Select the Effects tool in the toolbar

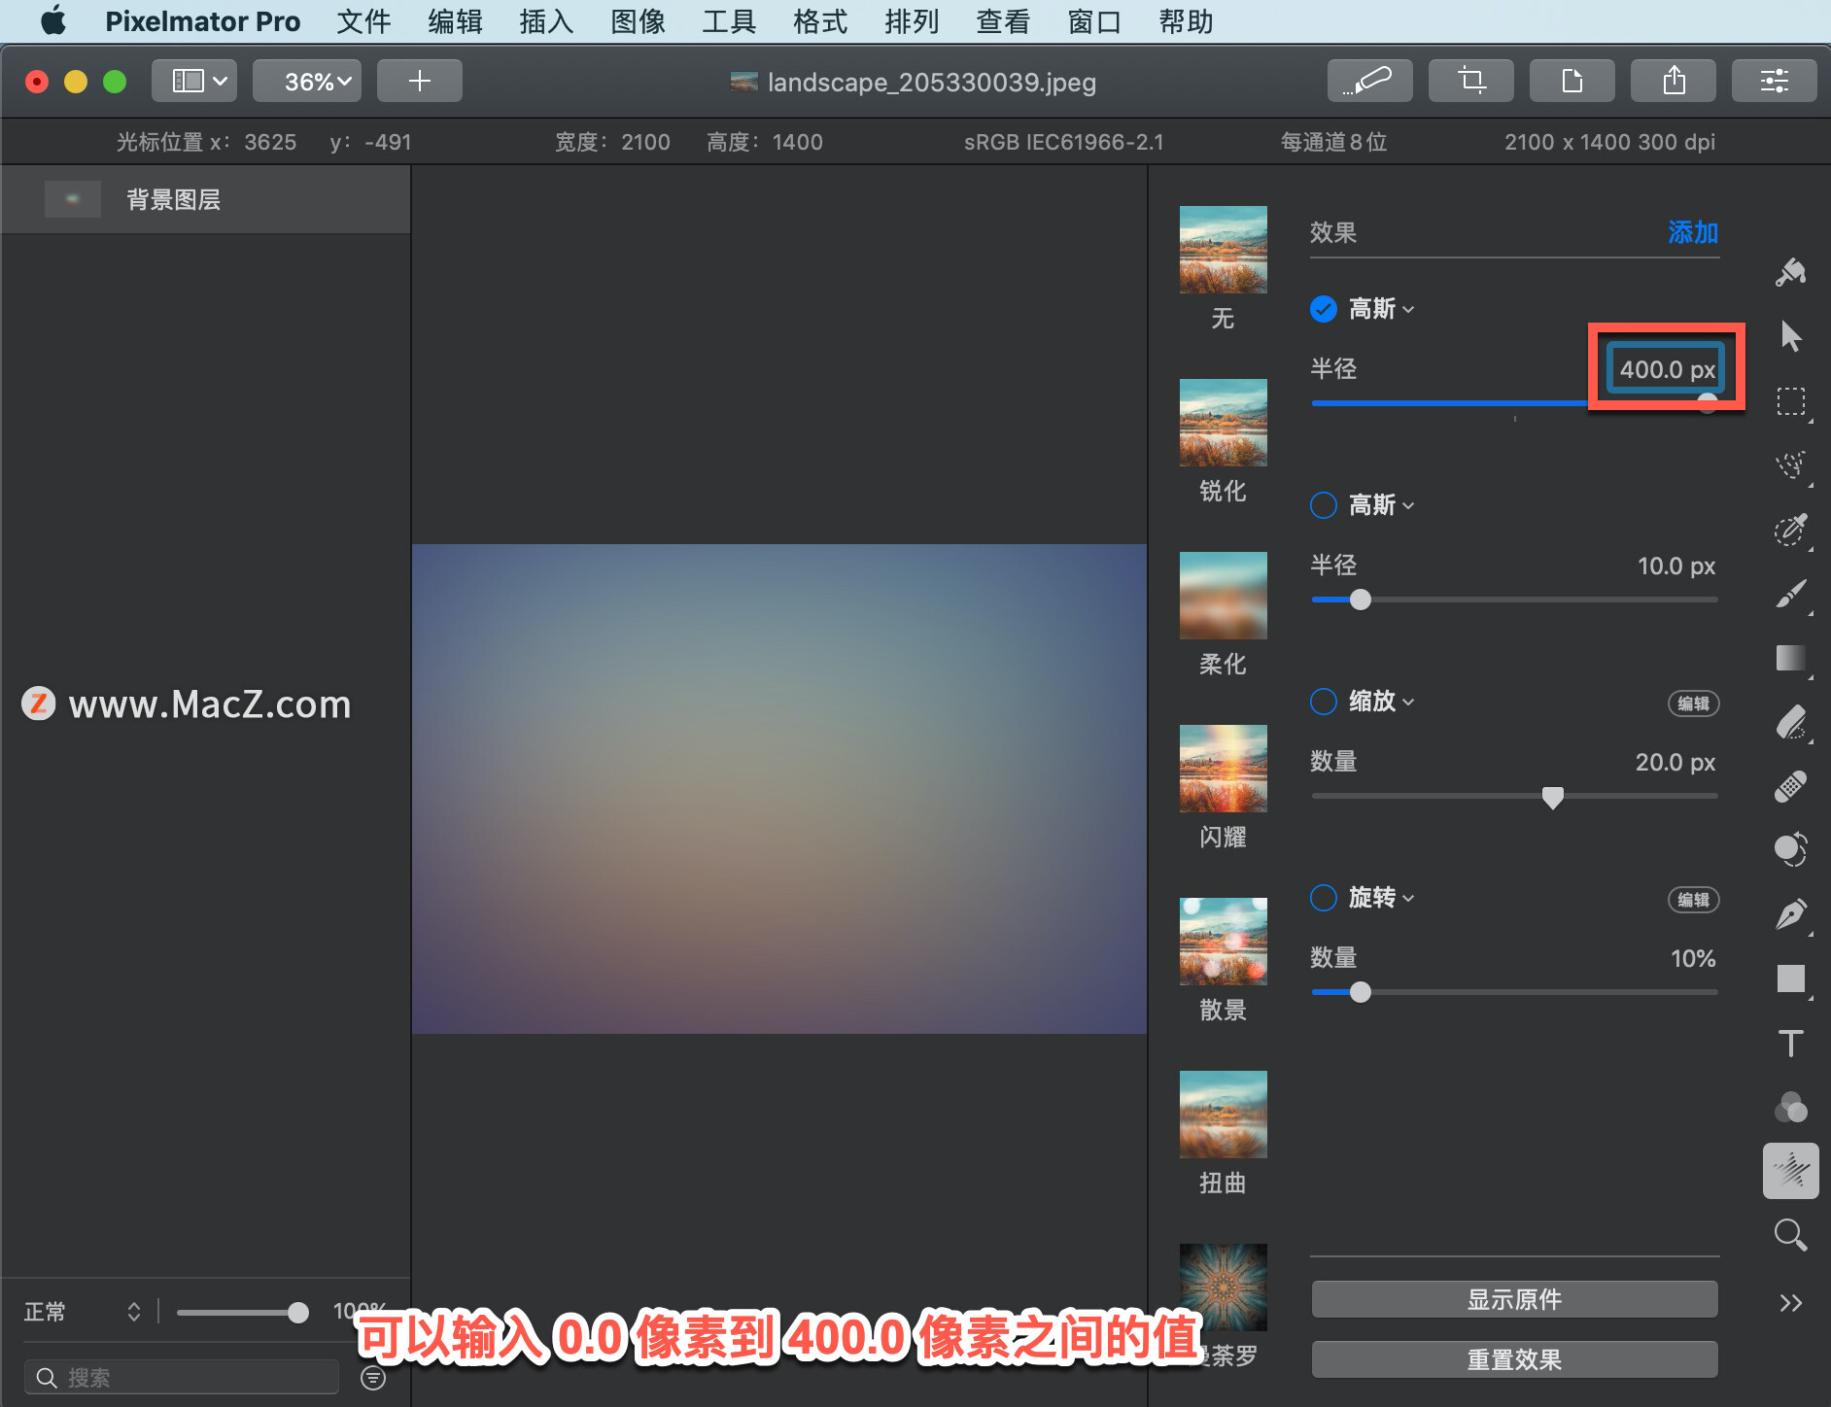coord(1790,1171)
